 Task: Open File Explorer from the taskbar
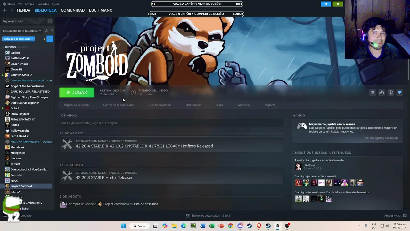174,226
